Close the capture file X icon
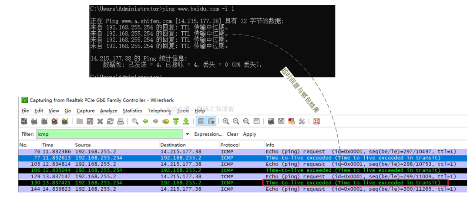 point(100,121)
